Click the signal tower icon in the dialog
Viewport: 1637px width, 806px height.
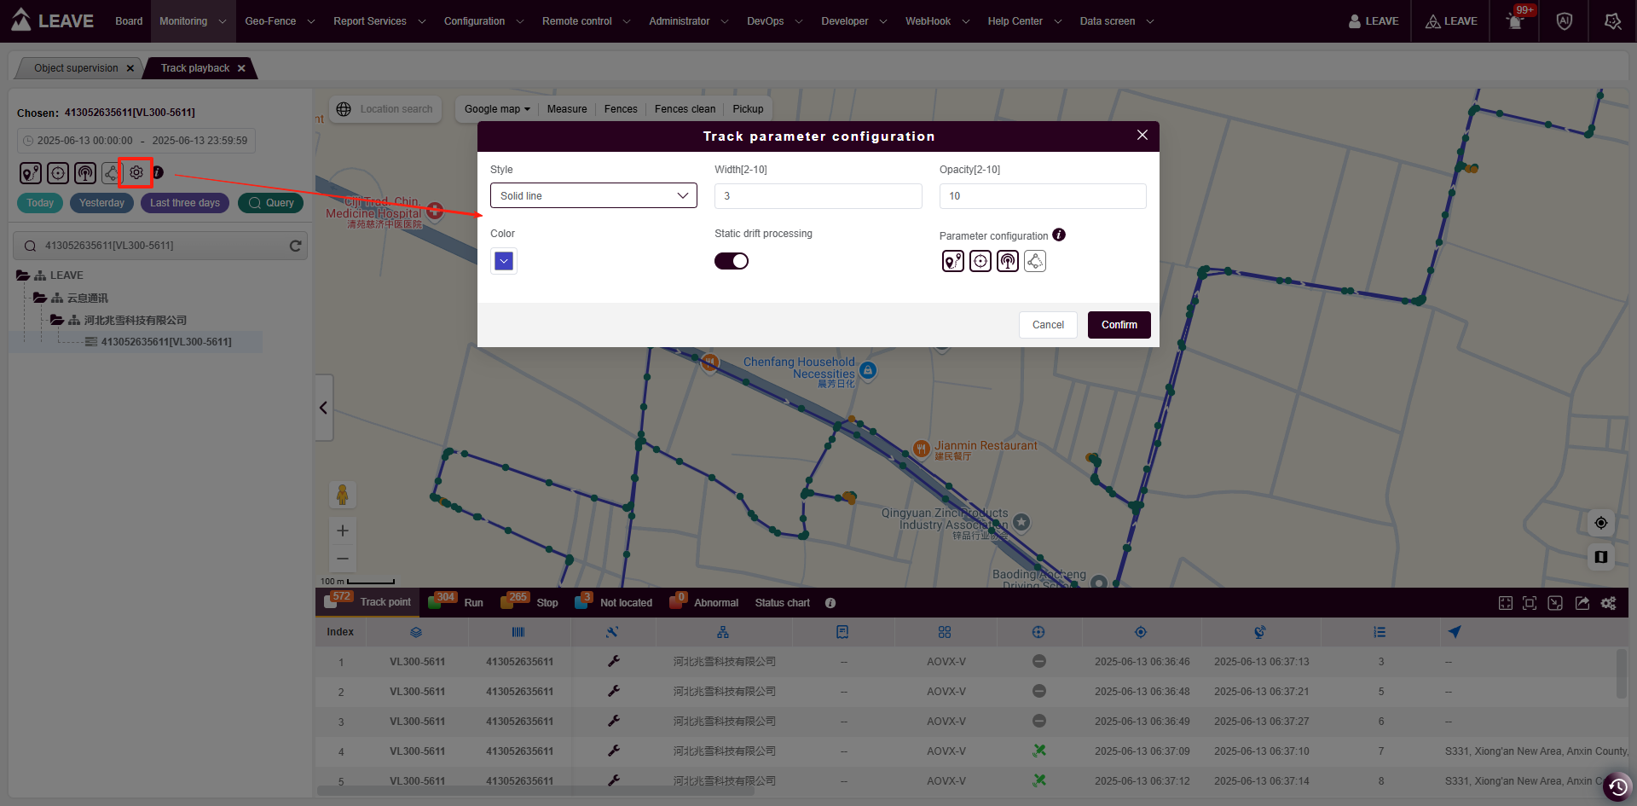point(1008,261)
